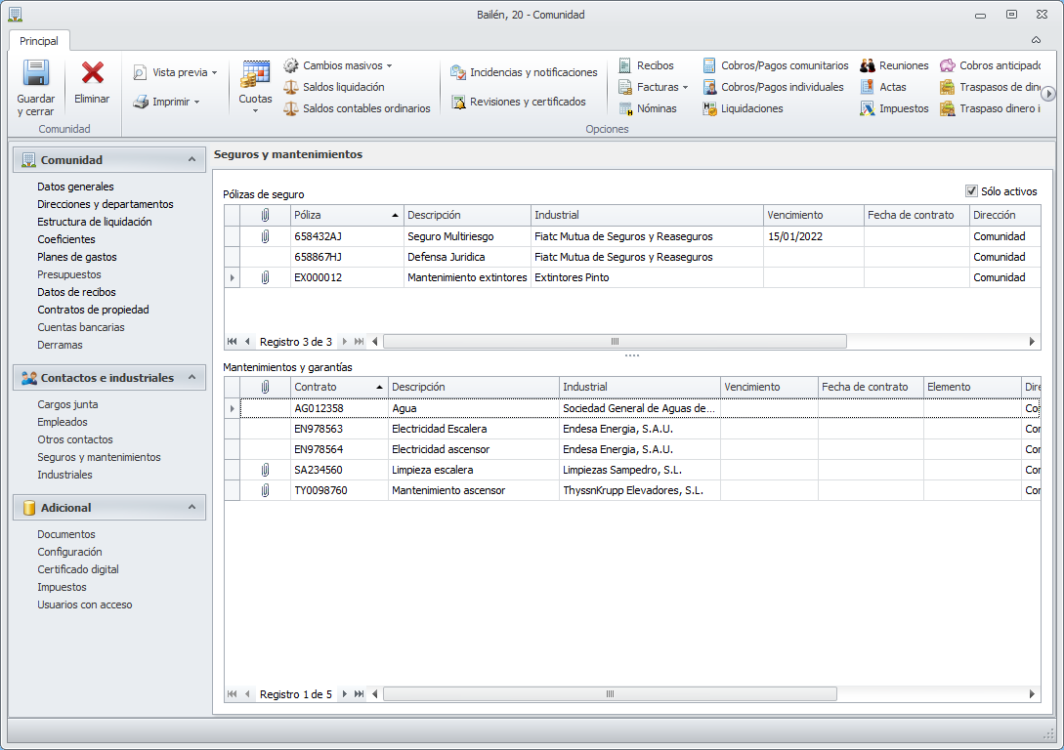
Task: Go to Cargos junta in sidebar
Action: [67, 404]
